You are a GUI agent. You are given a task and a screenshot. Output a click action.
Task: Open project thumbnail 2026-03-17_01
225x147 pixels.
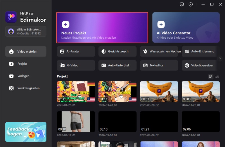tap(76, 122)
